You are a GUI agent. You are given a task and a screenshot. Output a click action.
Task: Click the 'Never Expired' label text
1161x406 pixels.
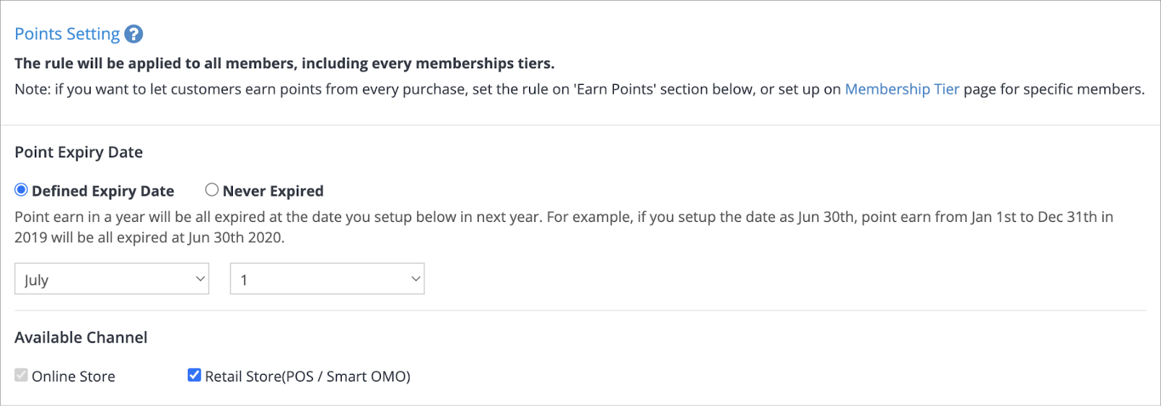273,191
